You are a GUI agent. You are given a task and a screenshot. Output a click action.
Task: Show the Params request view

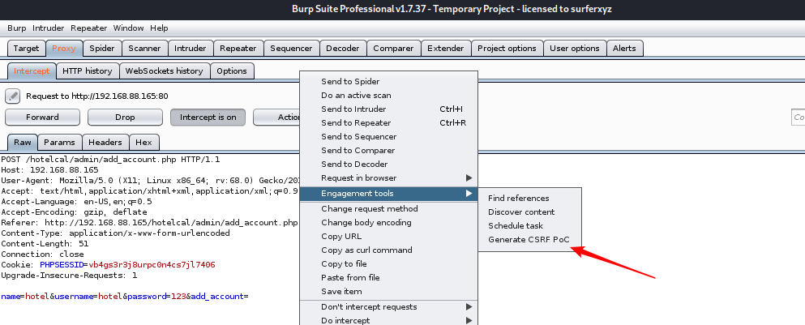click(x=59, y=142)
